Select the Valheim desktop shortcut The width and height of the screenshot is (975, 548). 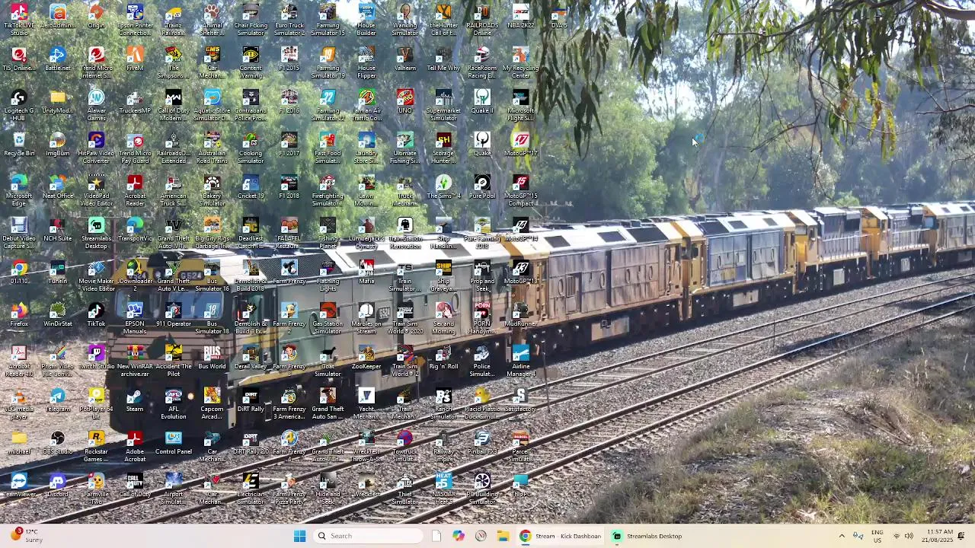[405, 59]
